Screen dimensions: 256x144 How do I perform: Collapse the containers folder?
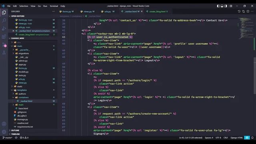point(23,98)
